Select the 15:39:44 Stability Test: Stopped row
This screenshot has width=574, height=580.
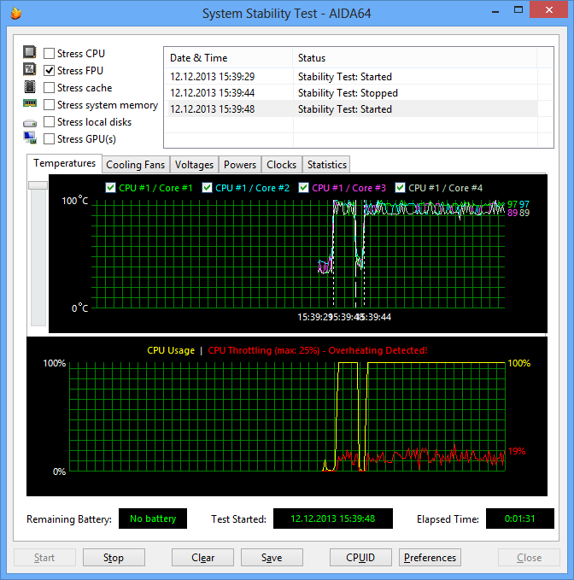[x=351, y=93]
